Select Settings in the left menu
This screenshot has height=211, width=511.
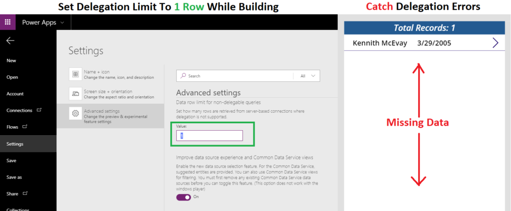pos(28,144)
